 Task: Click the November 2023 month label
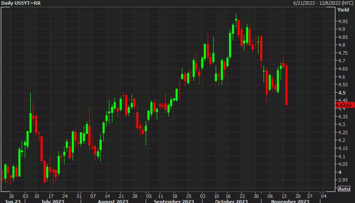click(290, 201)
